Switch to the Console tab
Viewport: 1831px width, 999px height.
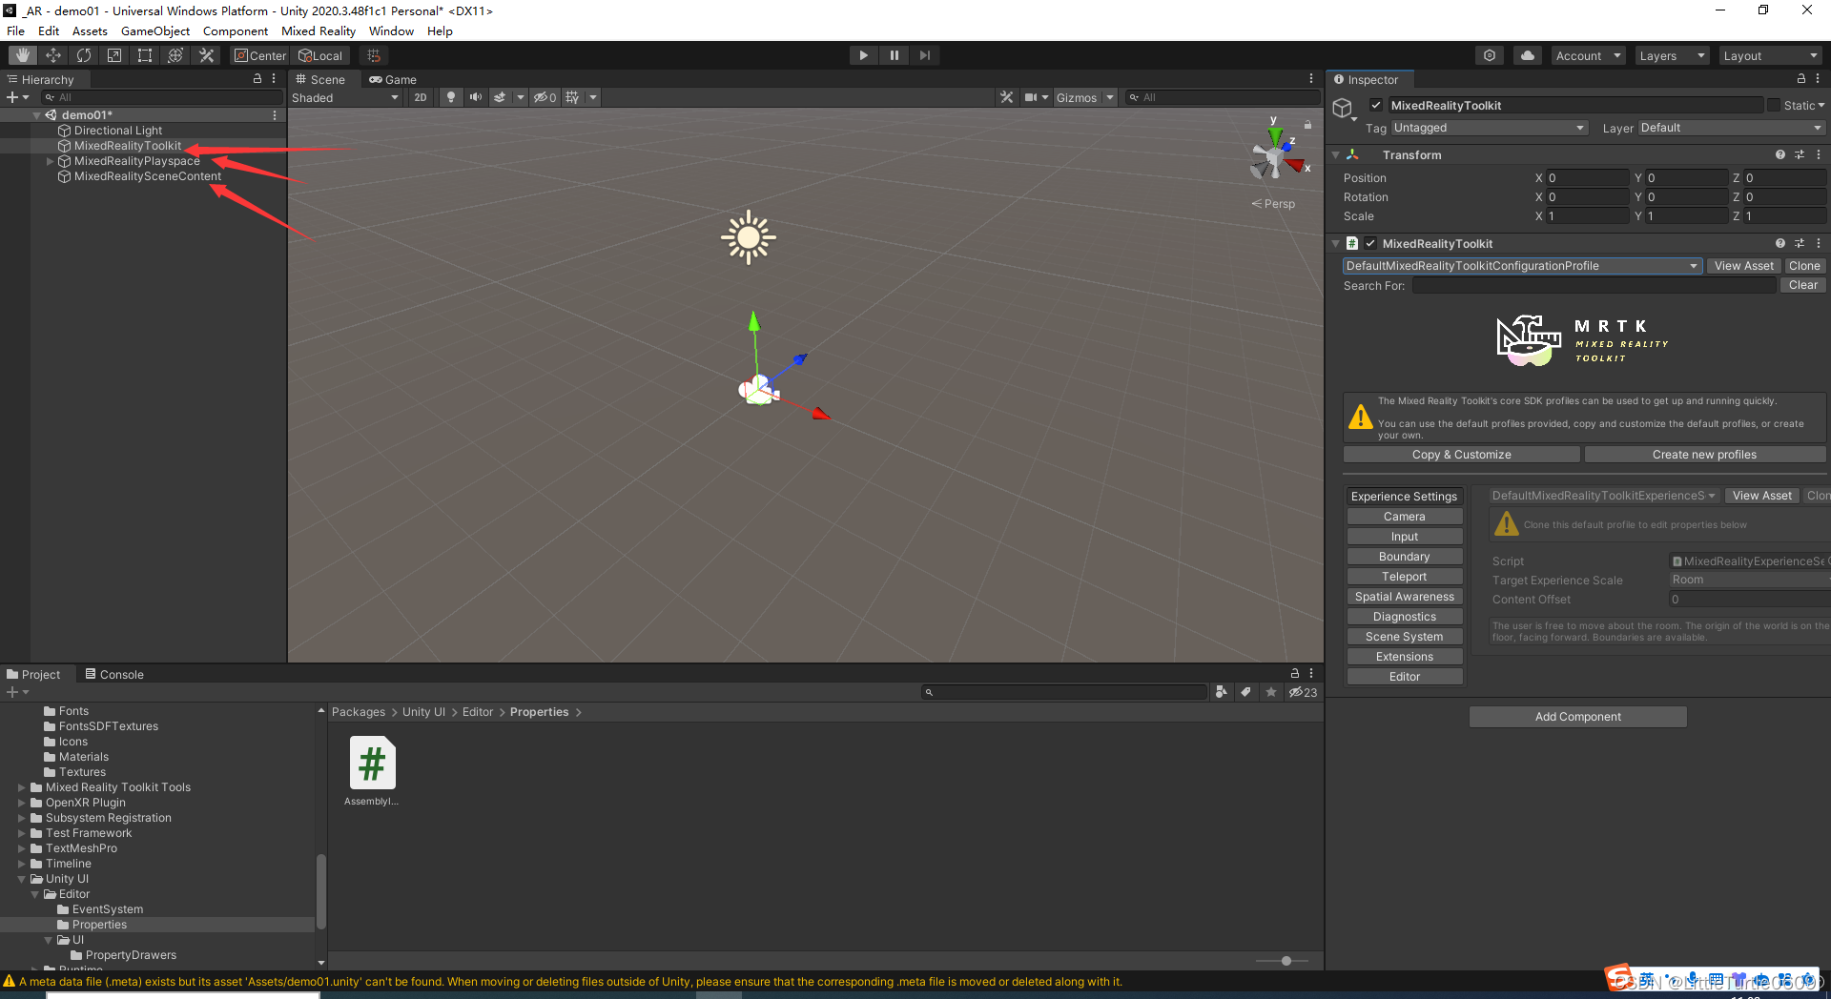114,674
